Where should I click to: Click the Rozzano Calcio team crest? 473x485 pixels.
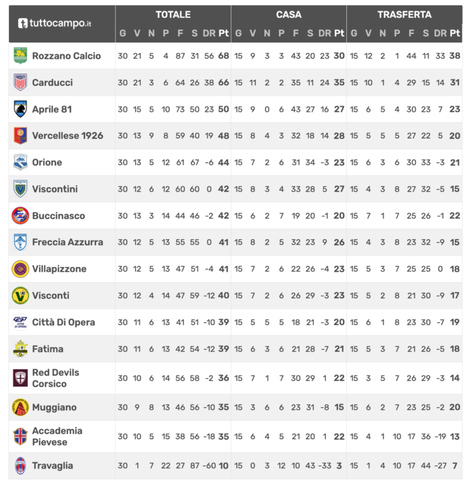[20, 56]
